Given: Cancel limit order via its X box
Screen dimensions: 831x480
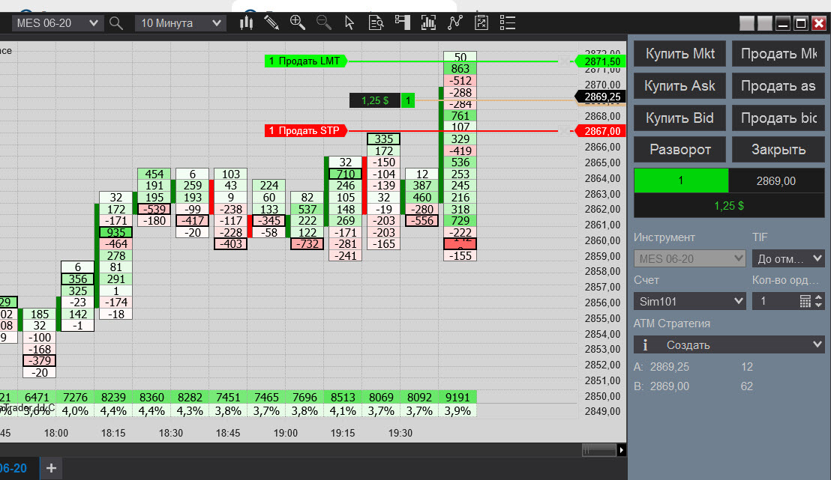Looking at the screenshot, I should click(565, 61).
